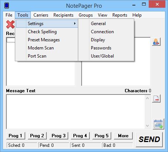Click the SEND button
This screenshot has height=152, width=168.
pyautogui.click(x=149, y=139)
